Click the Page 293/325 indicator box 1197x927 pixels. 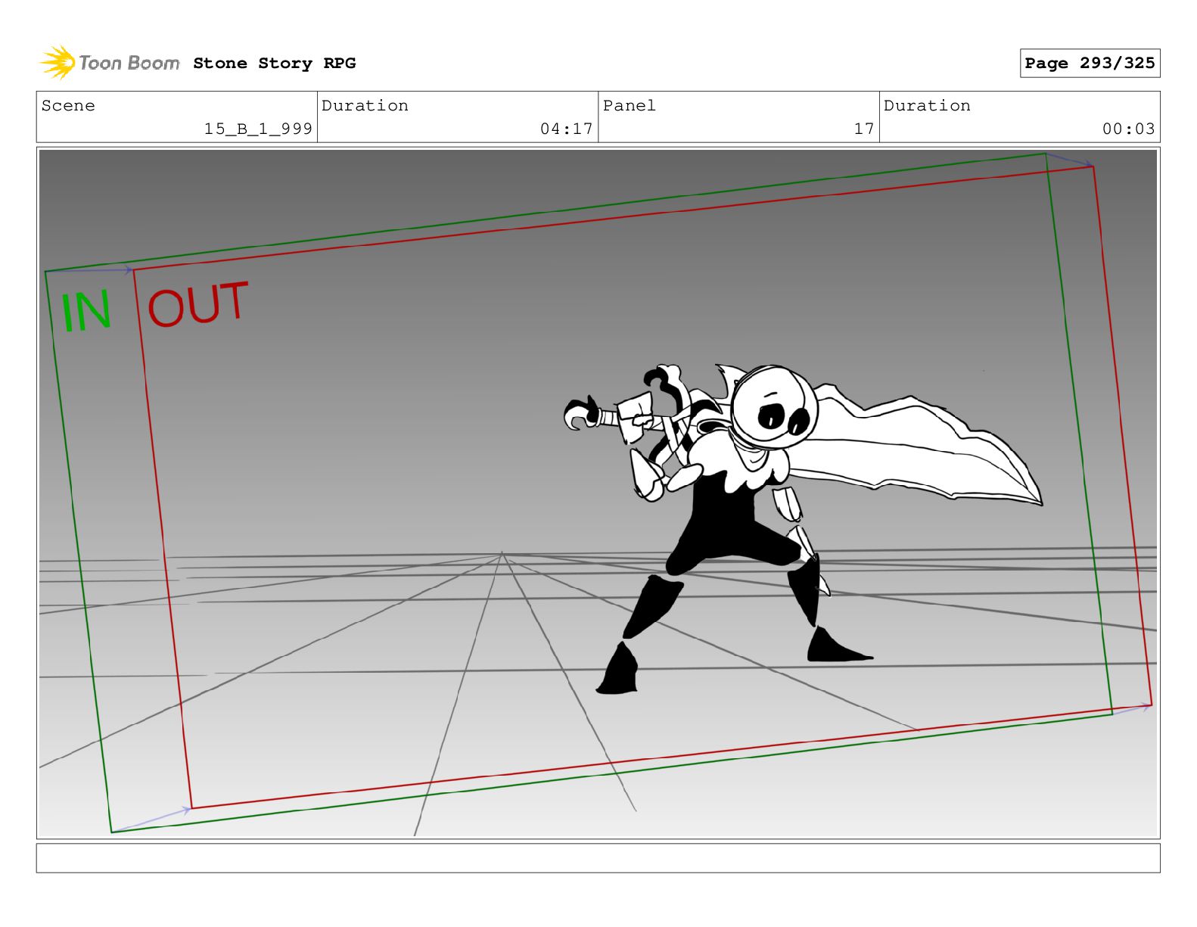[1090, 64]
